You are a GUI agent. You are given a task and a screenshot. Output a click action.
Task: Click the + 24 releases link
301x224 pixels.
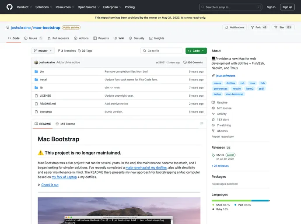[x=220, y=166]
